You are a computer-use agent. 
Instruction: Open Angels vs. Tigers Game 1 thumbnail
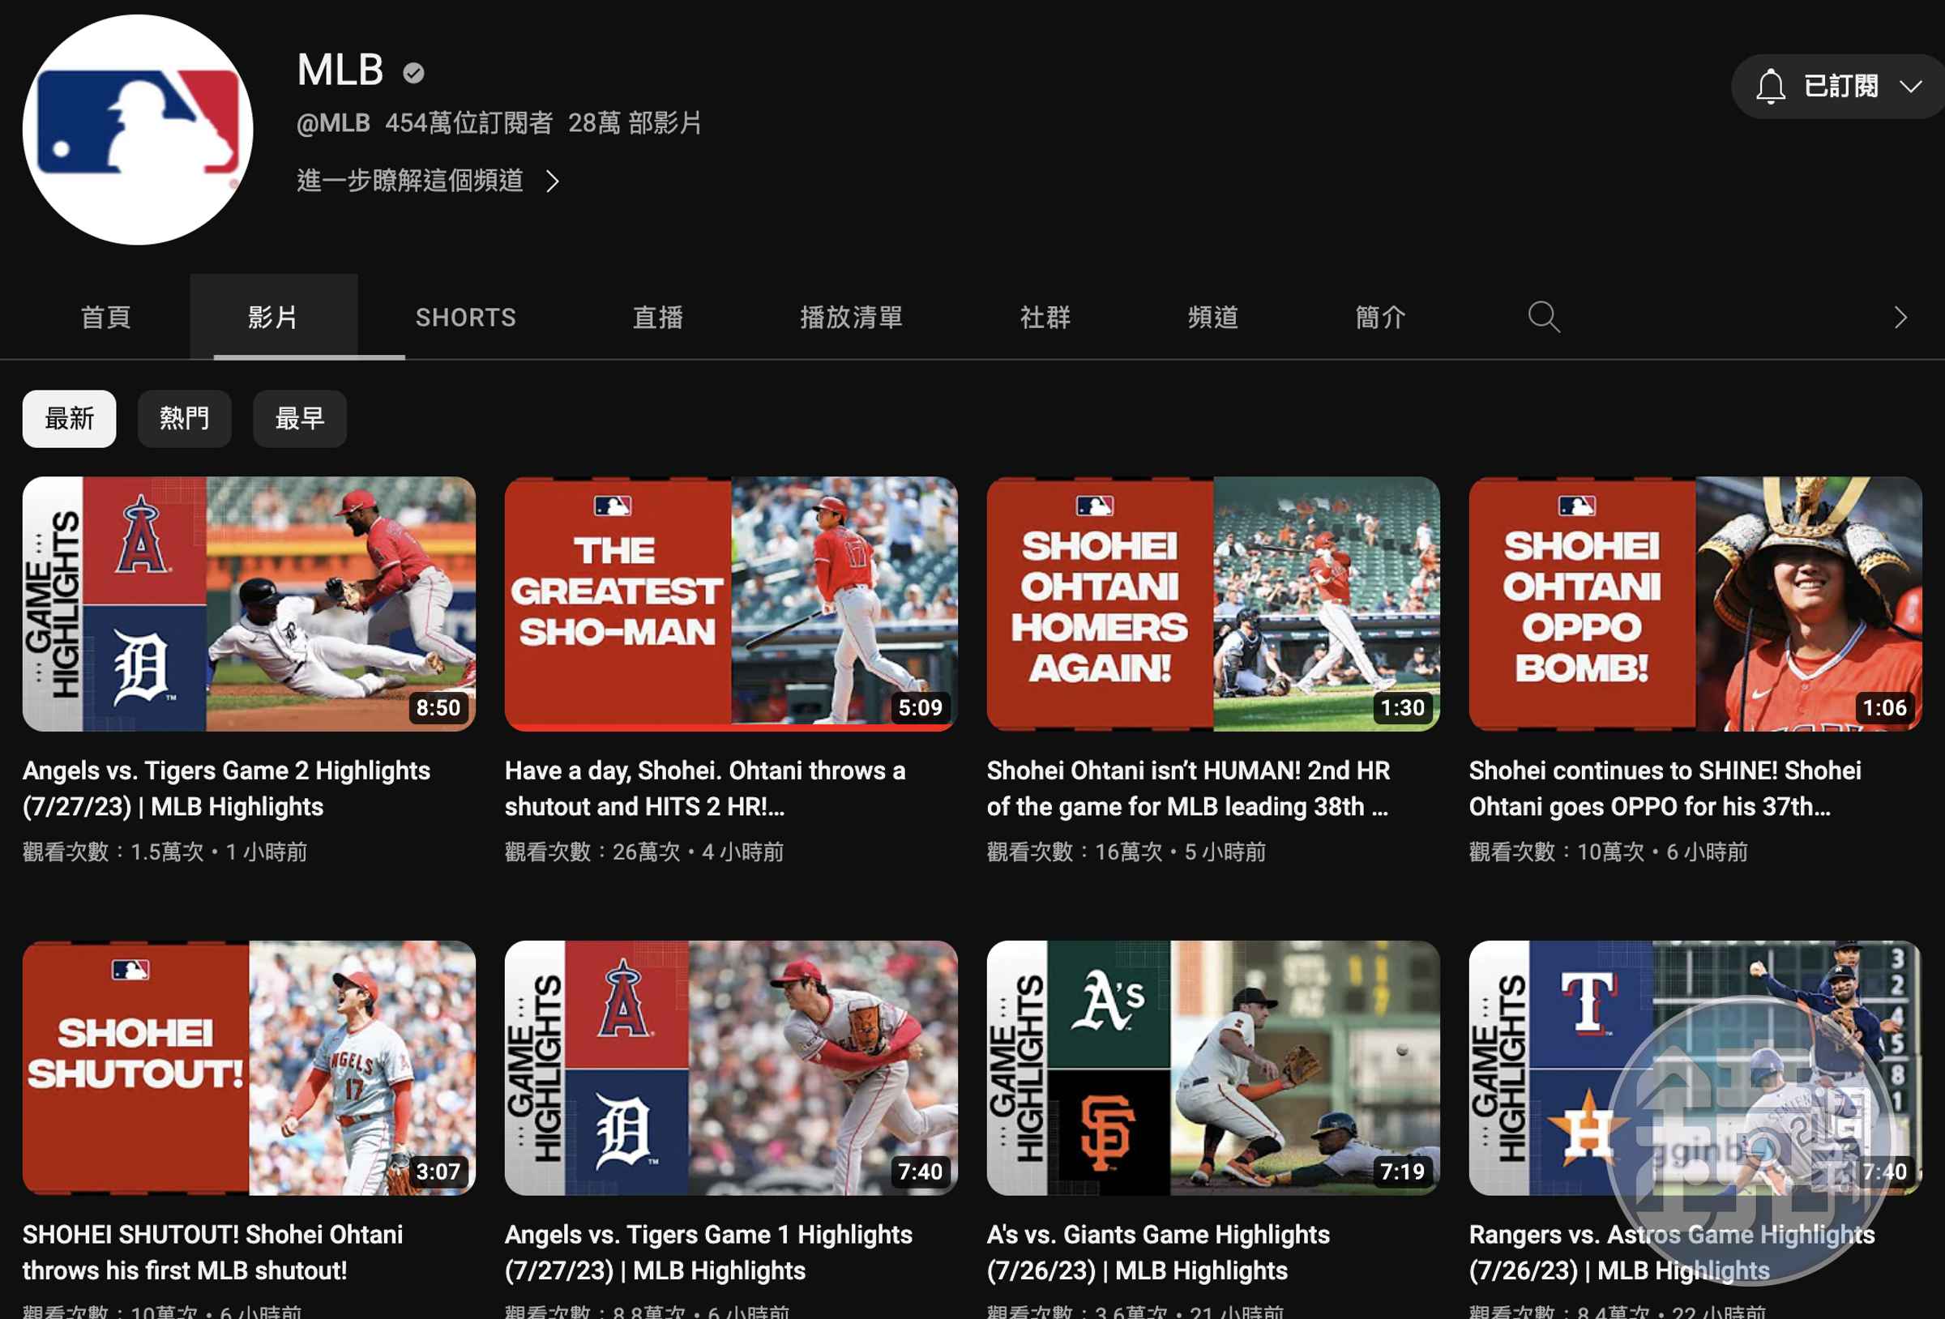[x=731, y=1067]
